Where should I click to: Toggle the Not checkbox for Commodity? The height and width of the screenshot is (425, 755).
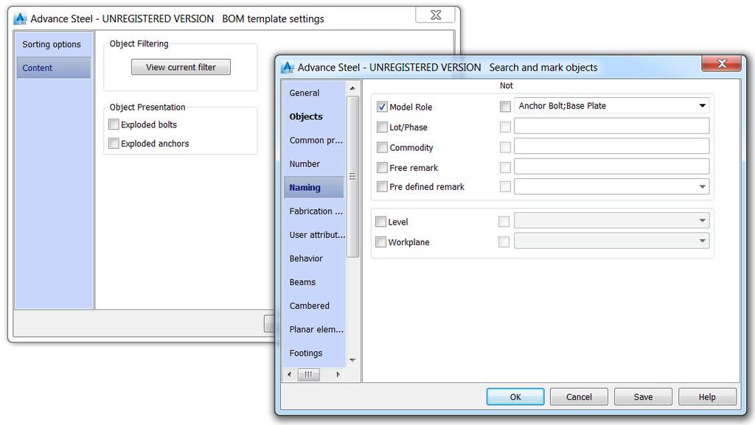505,147
